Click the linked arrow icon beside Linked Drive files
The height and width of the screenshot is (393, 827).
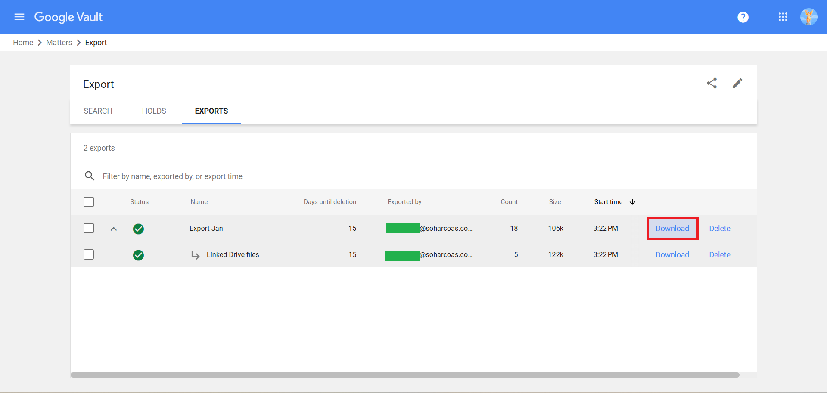195,255
